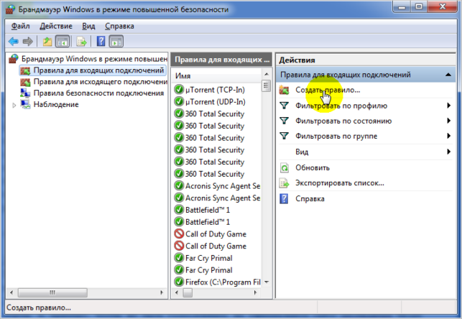Click middle pane header Правила для входящих ...

click(221, 60)
